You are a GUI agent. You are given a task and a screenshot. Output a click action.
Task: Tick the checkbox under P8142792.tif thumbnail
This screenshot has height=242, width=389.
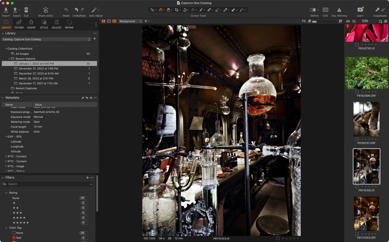[x=357, y=45]
